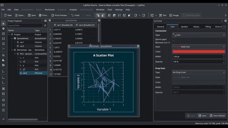The image size is (228, 128).
Task: Click the worksheet icon in the main toolbar
Action: point(124,15)
